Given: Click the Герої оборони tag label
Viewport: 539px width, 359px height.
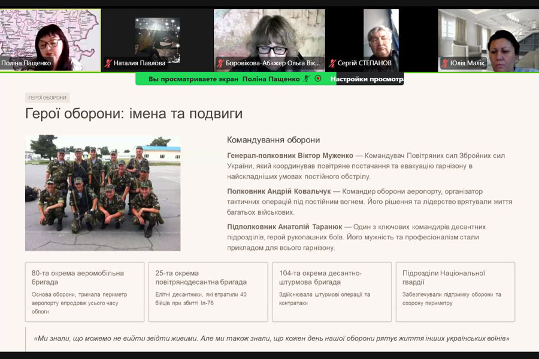Looking at the screenshot, I should coord(47,98).
